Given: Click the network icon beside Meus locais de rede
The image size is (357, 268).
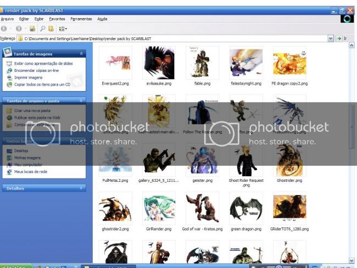Looking at the screenshot, I should (9, 172).
